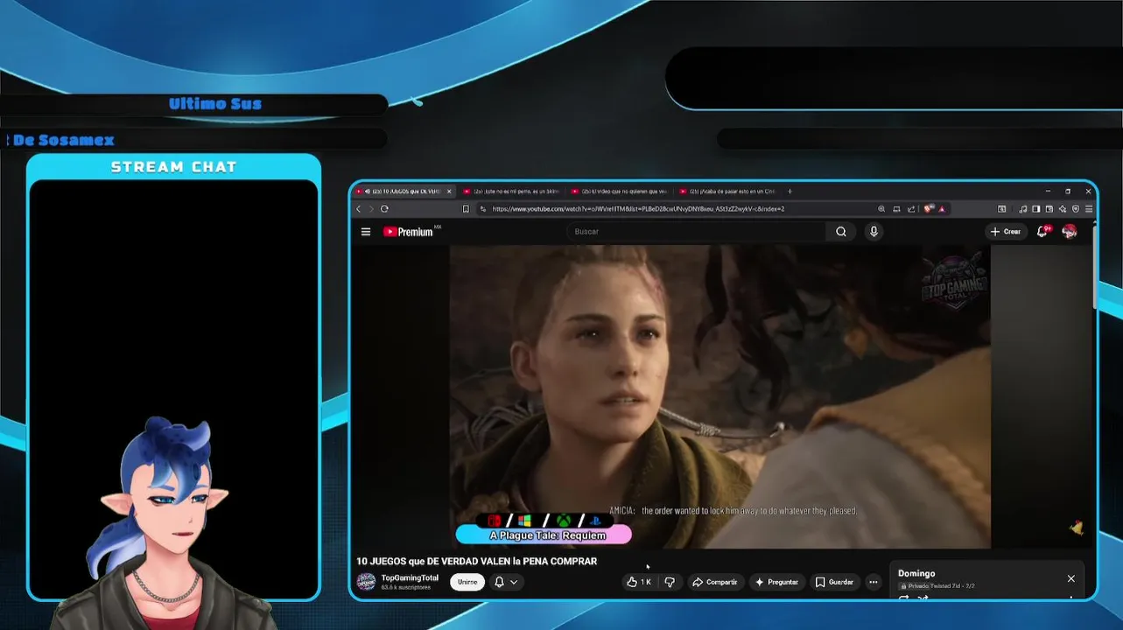
Task: Click the Guardar save button
Action: pos(834,582)
